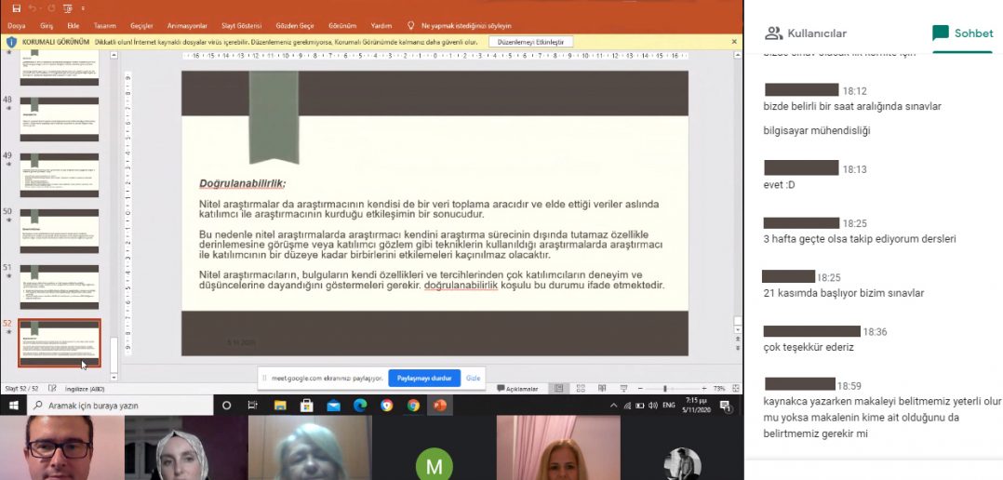This screenshot has width=1003, height=480.
Task: Open Microsoft Edge from taskbar
Action: click(x=360, y=406)
